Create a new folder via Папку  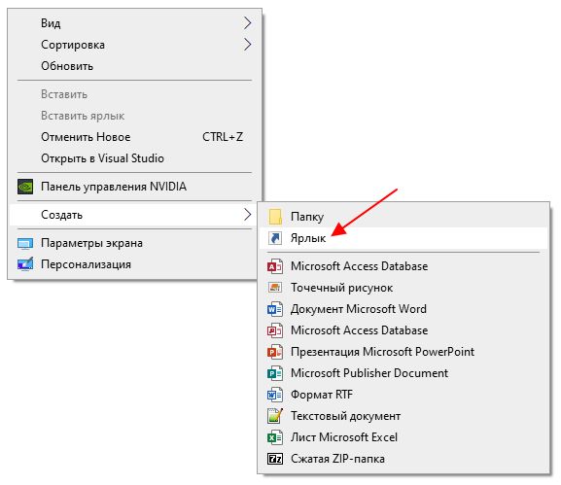pyautogui.click(x=403, y=217)
